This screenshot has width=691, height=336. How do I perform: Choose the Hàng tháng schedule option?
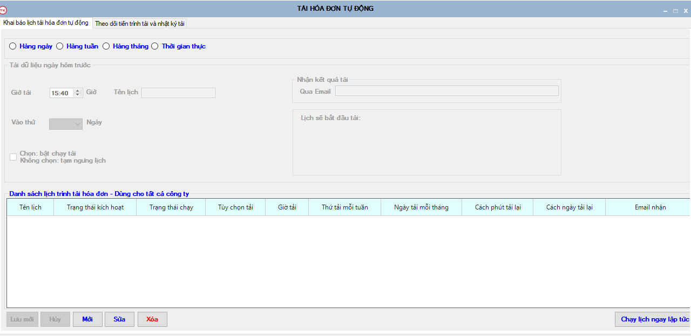[x=106, y=46]
